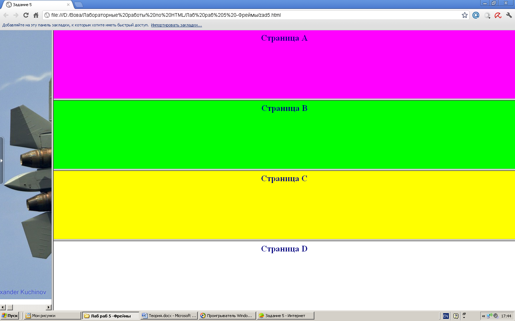Open the magnifier search extension dropdown

click(x=487, y=15)
